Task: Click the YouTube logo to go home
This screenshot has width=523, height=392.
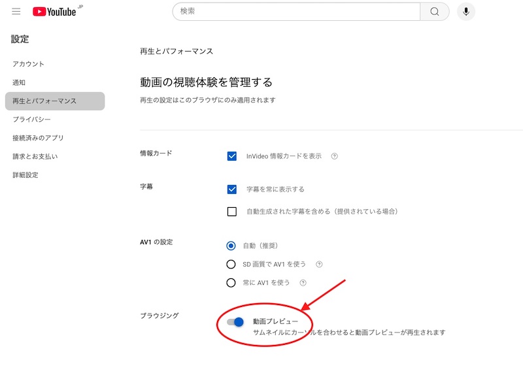Action: tap(56, 11)
